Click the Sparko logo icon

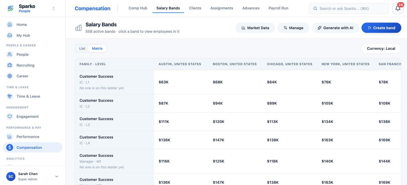coord(11,8)
